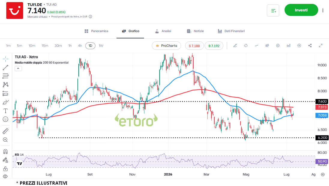Click the green Investi button
The image size is (329, 186).
pos(301,10)
